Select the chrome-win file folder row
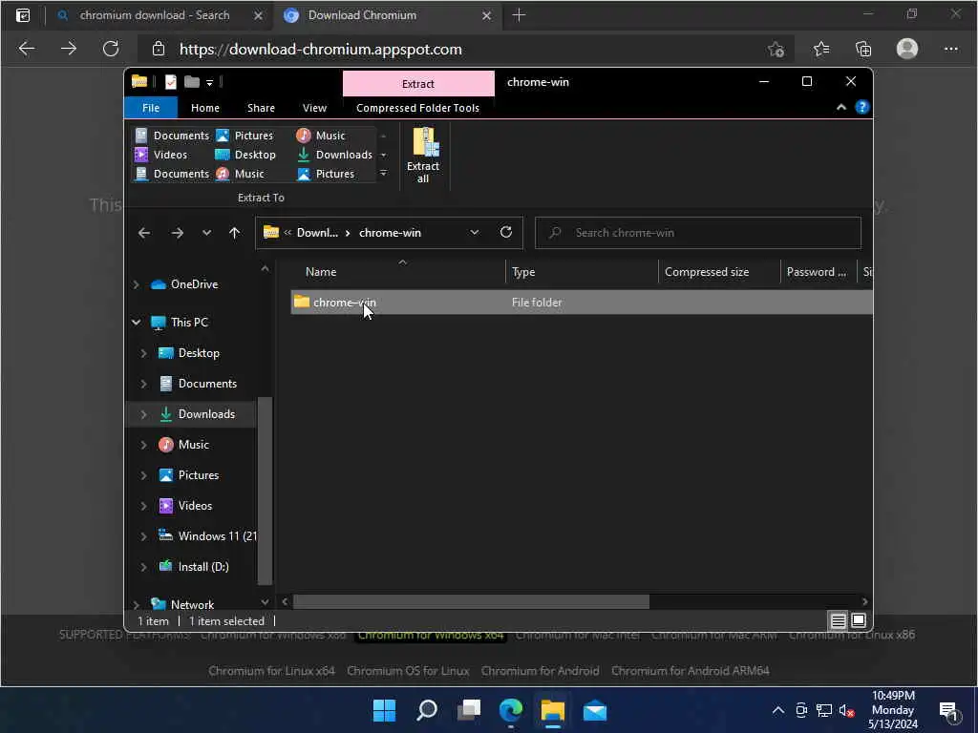Viewport: 978px width, 733px height. click(582, 303)
